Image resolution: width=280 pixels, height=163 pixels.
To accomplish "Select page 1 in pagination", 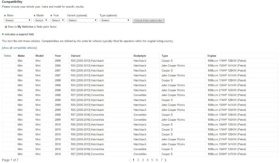I will coord(133,160).
